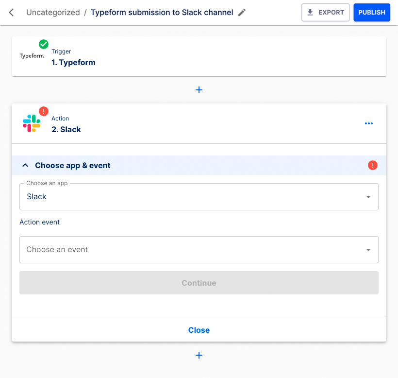398x378 pixels.
Task: Click the Slack action app icon
Action: (32, 123)
